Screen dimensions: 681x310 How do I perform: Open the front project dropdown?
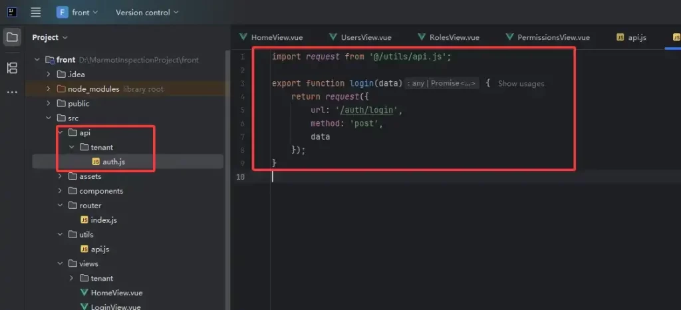pos(77,13)
